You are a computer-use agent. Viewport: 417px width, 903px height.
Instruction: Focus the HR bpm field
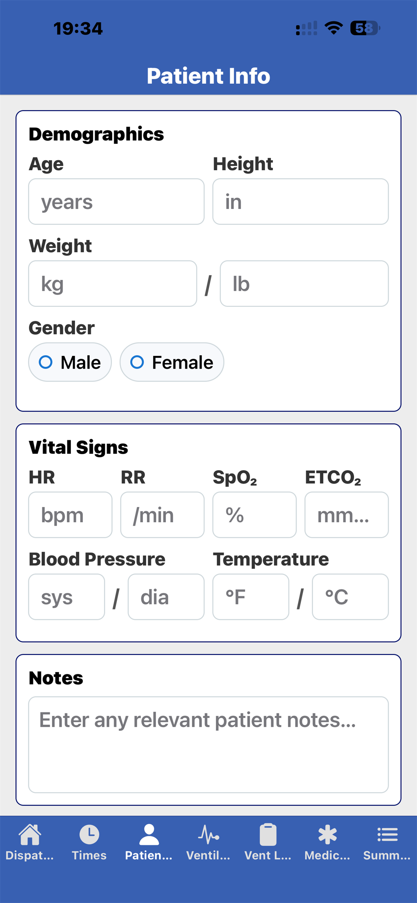(x=70, y=515)
